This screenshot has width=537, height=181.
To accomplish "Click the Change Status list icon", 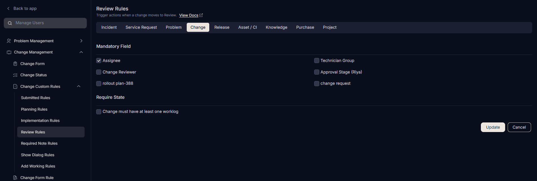I will (15, 75).
